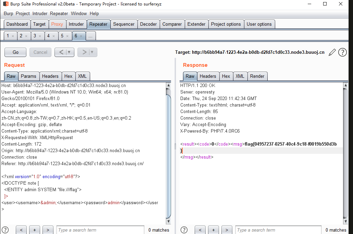The width and height of the screenshot is (353, 234).
Task: Switch to the Extender tab
Action: tap(196, 24)
